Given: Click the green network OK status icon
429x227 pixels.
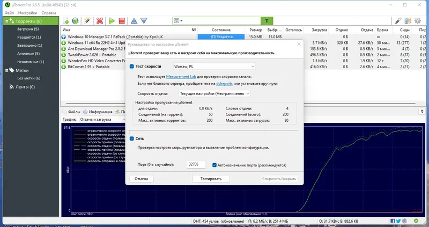Looking at the screenshot, I should point(416,221).
